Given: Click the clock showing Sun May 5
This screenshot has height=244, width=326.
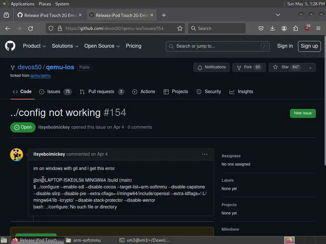Looking at the screenshot, I should [306, 4].
